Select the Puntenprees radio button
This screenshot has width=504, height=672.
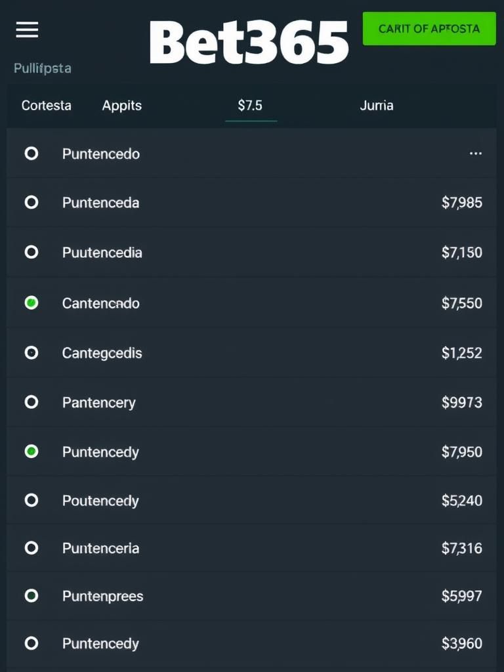click(31, 596)
